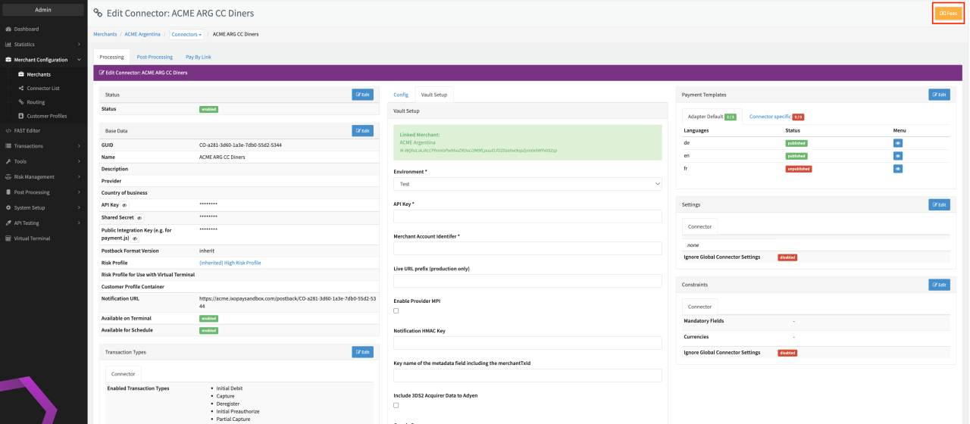The width and height of the screenshot is (970, 424).
Task: Click the Routing icon in sidebar
Action: pos(20,102)
